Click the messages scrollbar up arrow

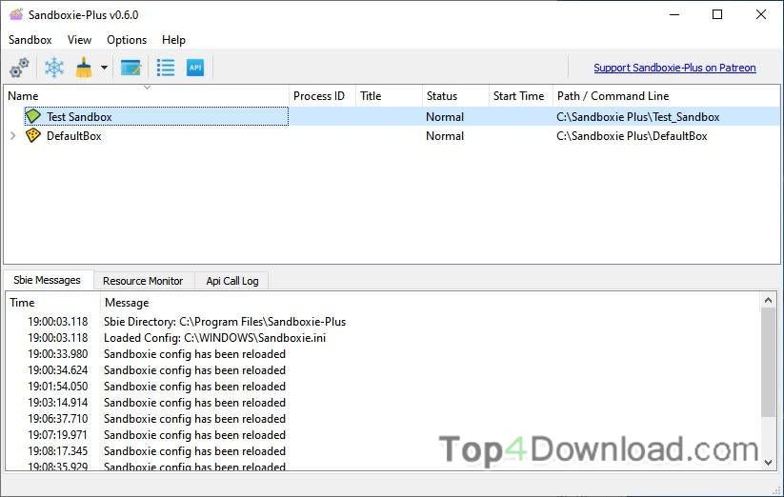pyautogui.click(x=769, y=300)
